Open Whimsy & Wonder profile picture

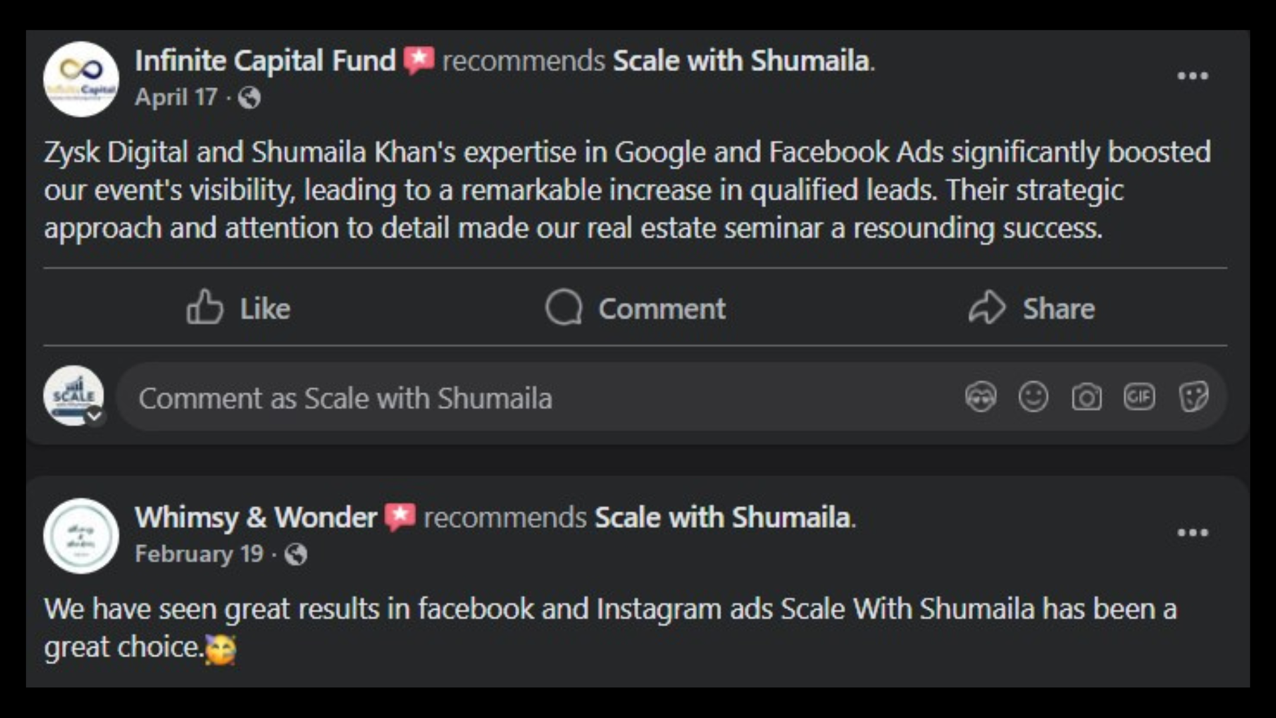pos(81,536)
